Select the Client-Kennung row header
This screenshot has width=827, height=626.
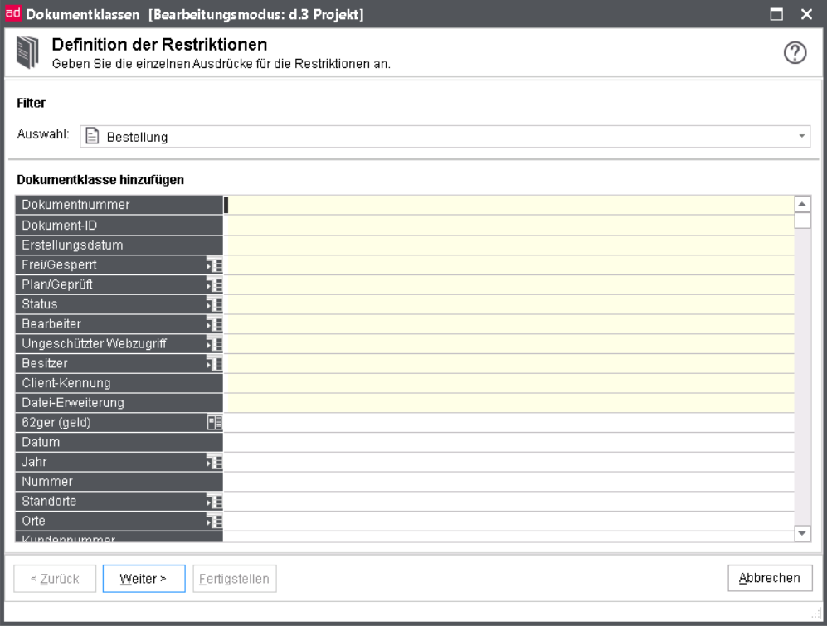119,383
